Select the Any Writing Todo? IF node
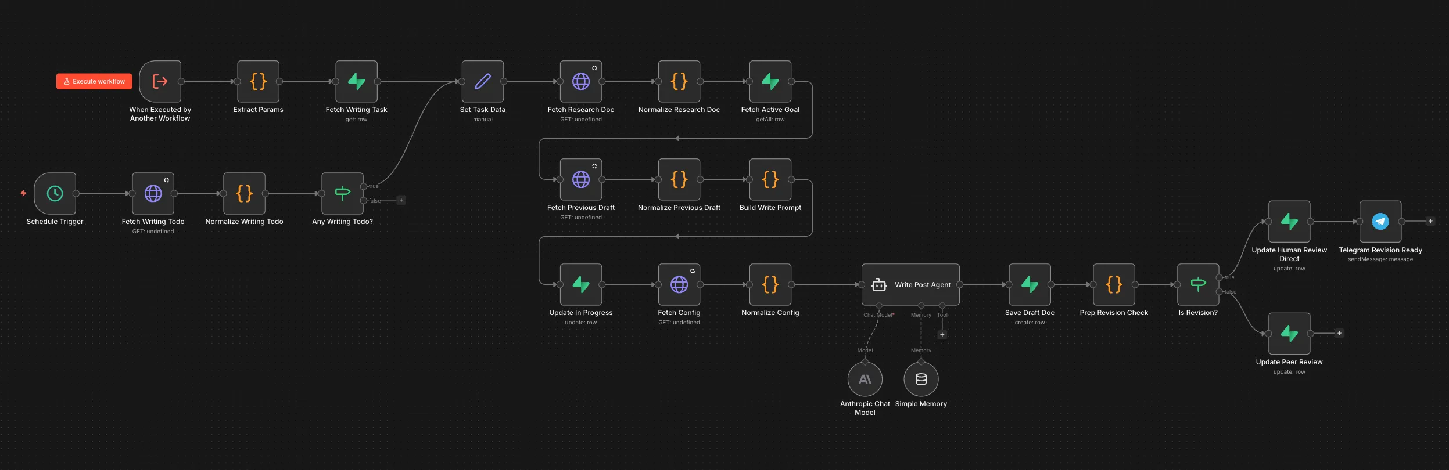The width and height of the screenshot is (1449, 470). [342, 193]
